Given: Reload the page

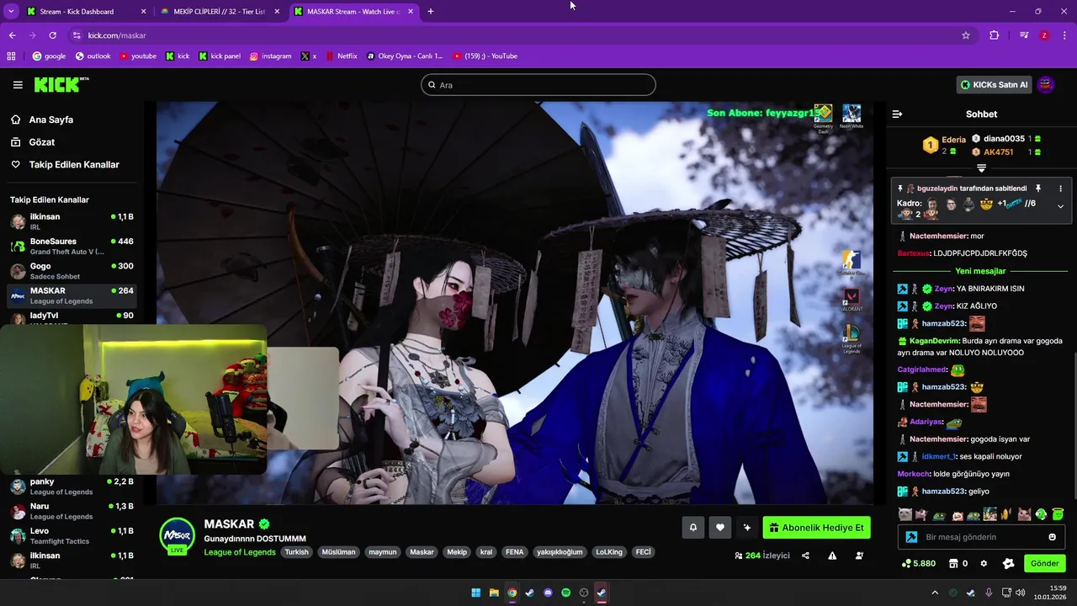Looking at the screenshot, I should (52, 35).
